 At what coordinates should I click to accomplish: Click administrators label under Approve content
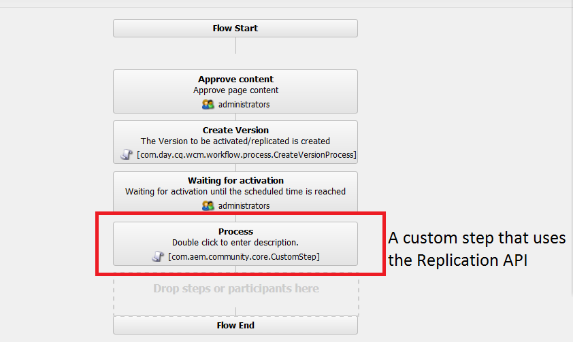coord(244,105)
